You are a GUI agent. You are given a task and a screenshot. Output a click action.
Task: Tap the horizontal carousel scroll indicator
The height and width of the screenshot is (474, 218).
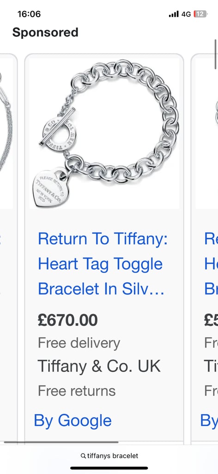pyautogui.click(x=61, y=442)
